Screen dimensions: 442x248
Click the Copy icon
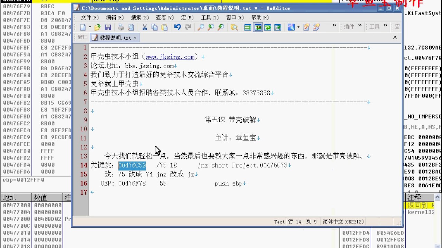[154, 27]
